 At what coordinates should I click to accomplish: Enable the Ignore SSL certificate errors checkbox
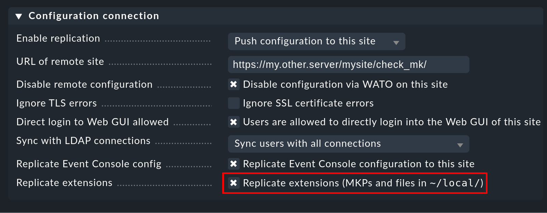click(x=234, y=103)
